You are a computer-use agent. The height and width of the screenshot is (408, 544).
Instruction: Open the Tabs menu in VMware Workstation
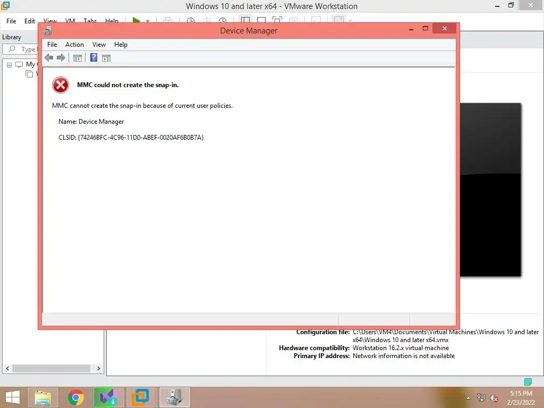90,21
